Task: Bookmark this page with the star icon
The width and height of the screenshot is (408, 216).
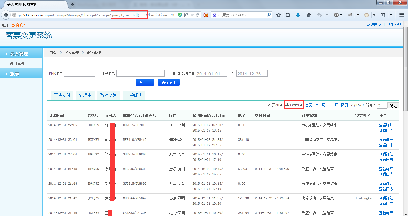Action: pyautogui.click(x=278, y=15)
